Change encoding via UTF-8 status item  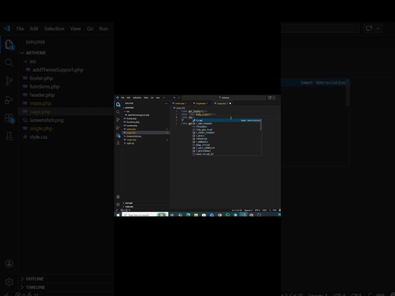(257, 210)
